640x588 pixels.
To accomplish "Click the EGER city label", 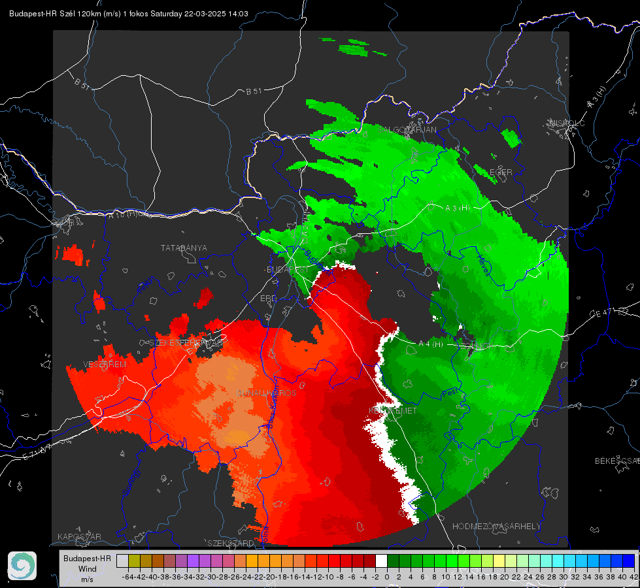I will pyautogui.click(x=501, y=172).
